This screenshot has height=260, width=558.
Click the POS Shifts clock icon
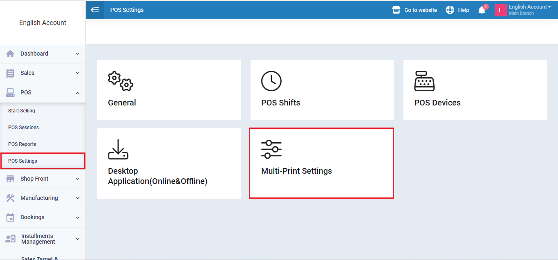271,81
